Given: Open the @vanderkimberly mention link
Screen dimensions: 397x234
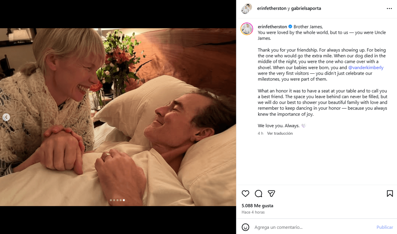Looking at the screenshot, I should pos(366,67).
